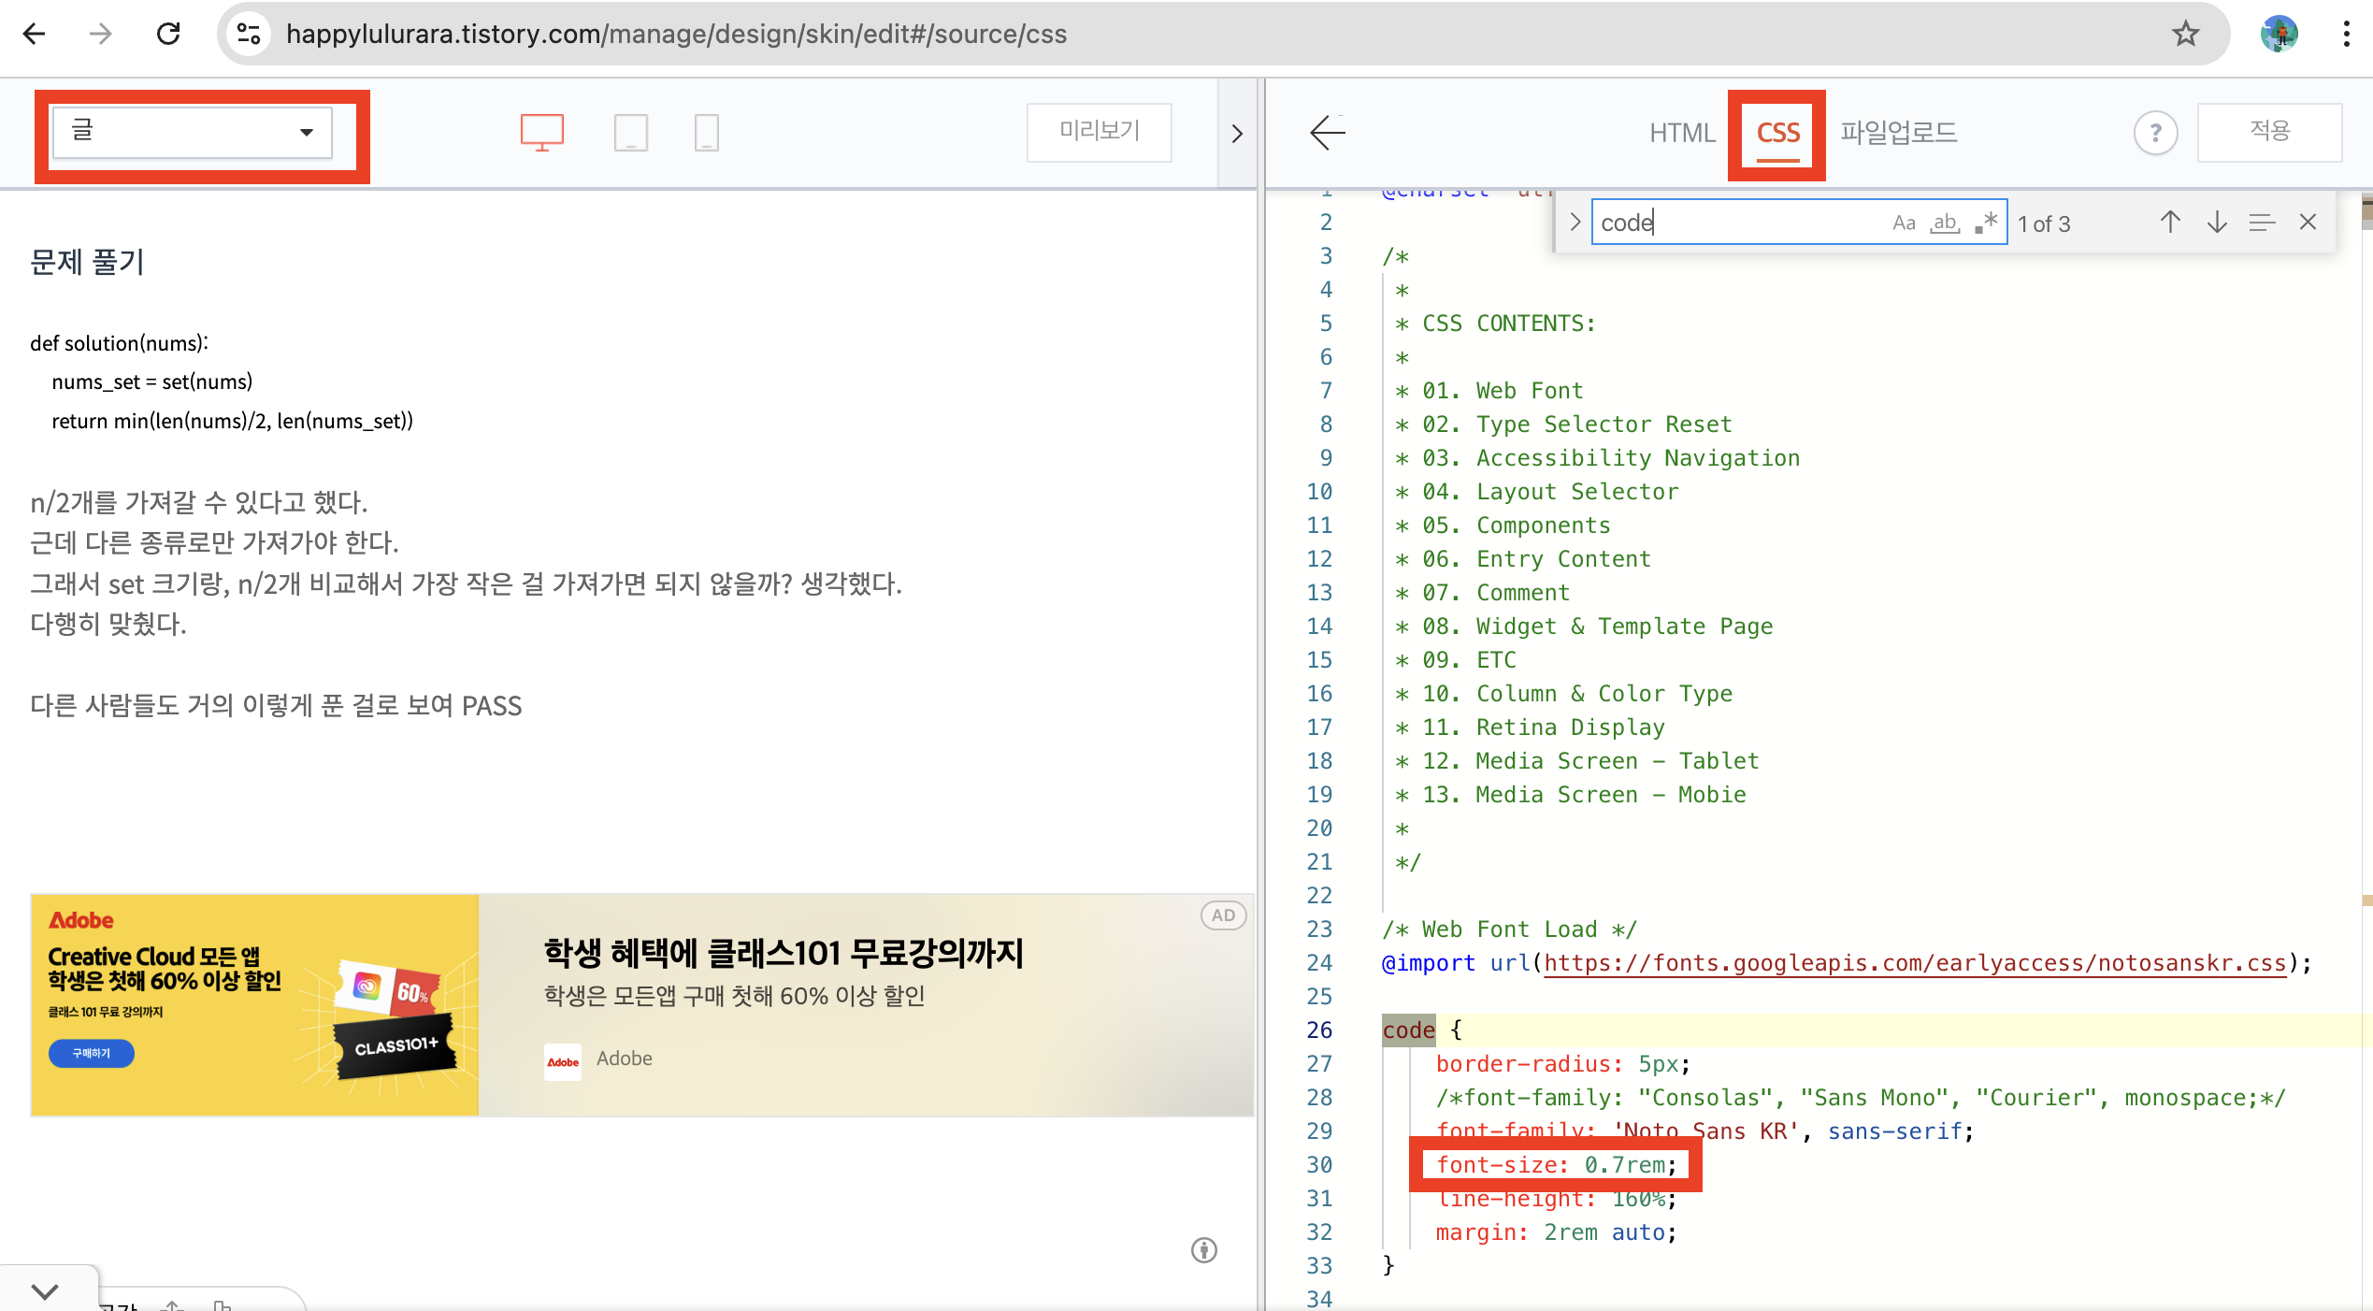Open the Chrome three-dot menu
This screenshot has height=1311, width=2373.
2346,35
